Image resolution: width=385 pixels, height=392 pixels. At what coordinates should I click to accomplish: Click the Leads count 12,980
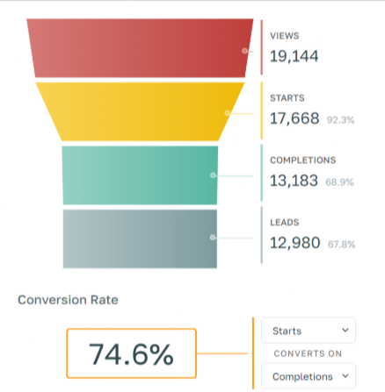click(x=294, y=243)
